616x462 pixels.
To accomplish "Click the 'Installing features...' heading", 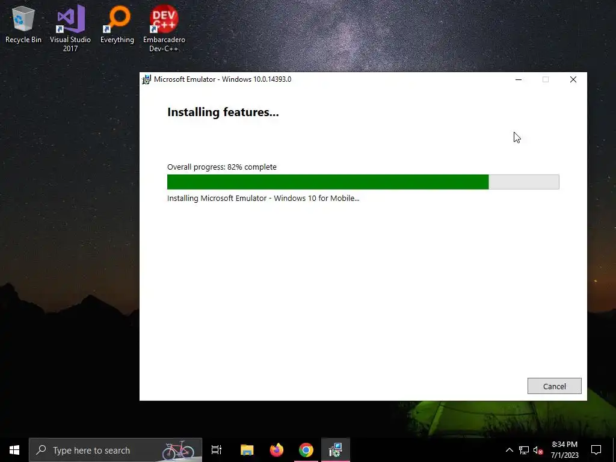I will (x=223, y=112).
